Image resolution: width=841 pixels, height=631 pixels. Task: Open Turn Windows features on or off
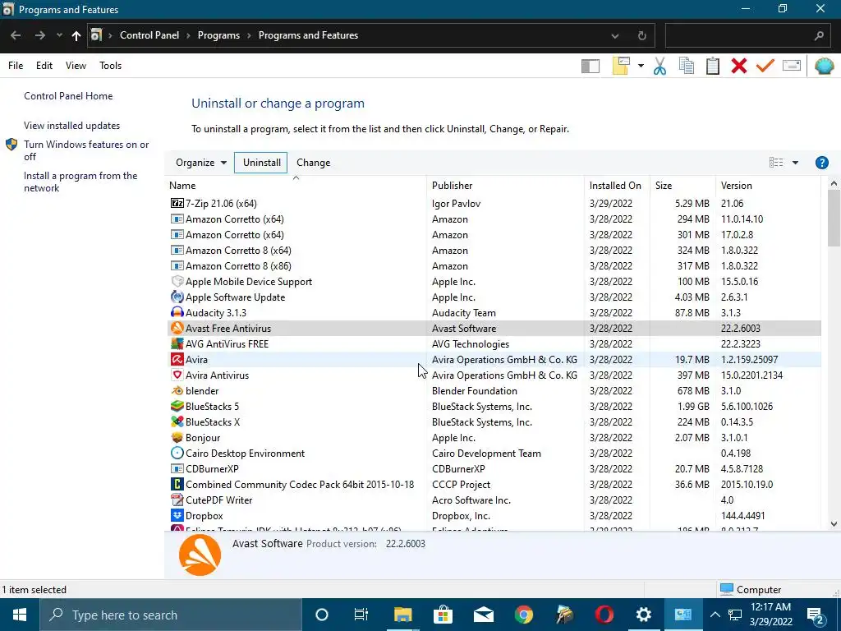coord(85,150)
